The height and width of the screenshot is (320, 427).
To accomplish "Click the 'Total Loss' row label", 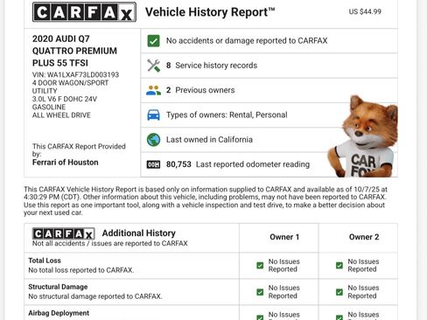I will pos(45,261).
